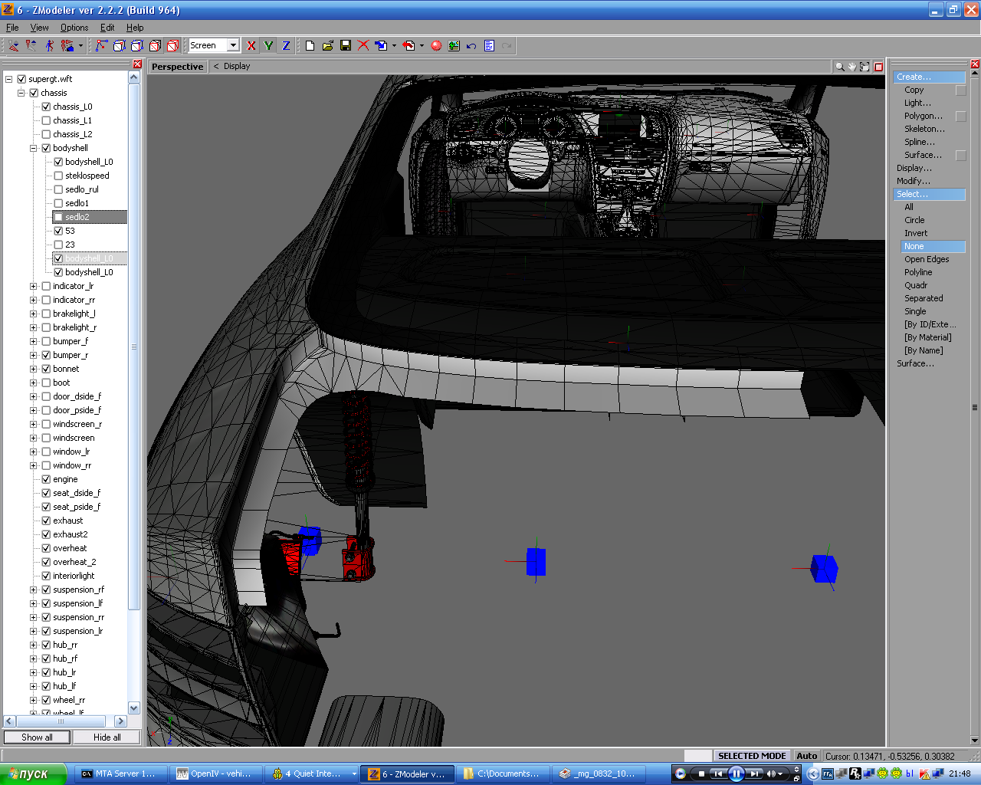Image resolution: width=981 pixels, height=785 pixels.
Task: Select the viewport pan hand tool
Action: [x=852, y=67]
